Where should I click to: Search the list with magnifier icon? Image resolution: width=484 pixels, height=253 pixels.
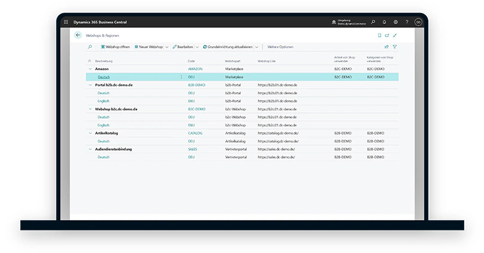90,47
